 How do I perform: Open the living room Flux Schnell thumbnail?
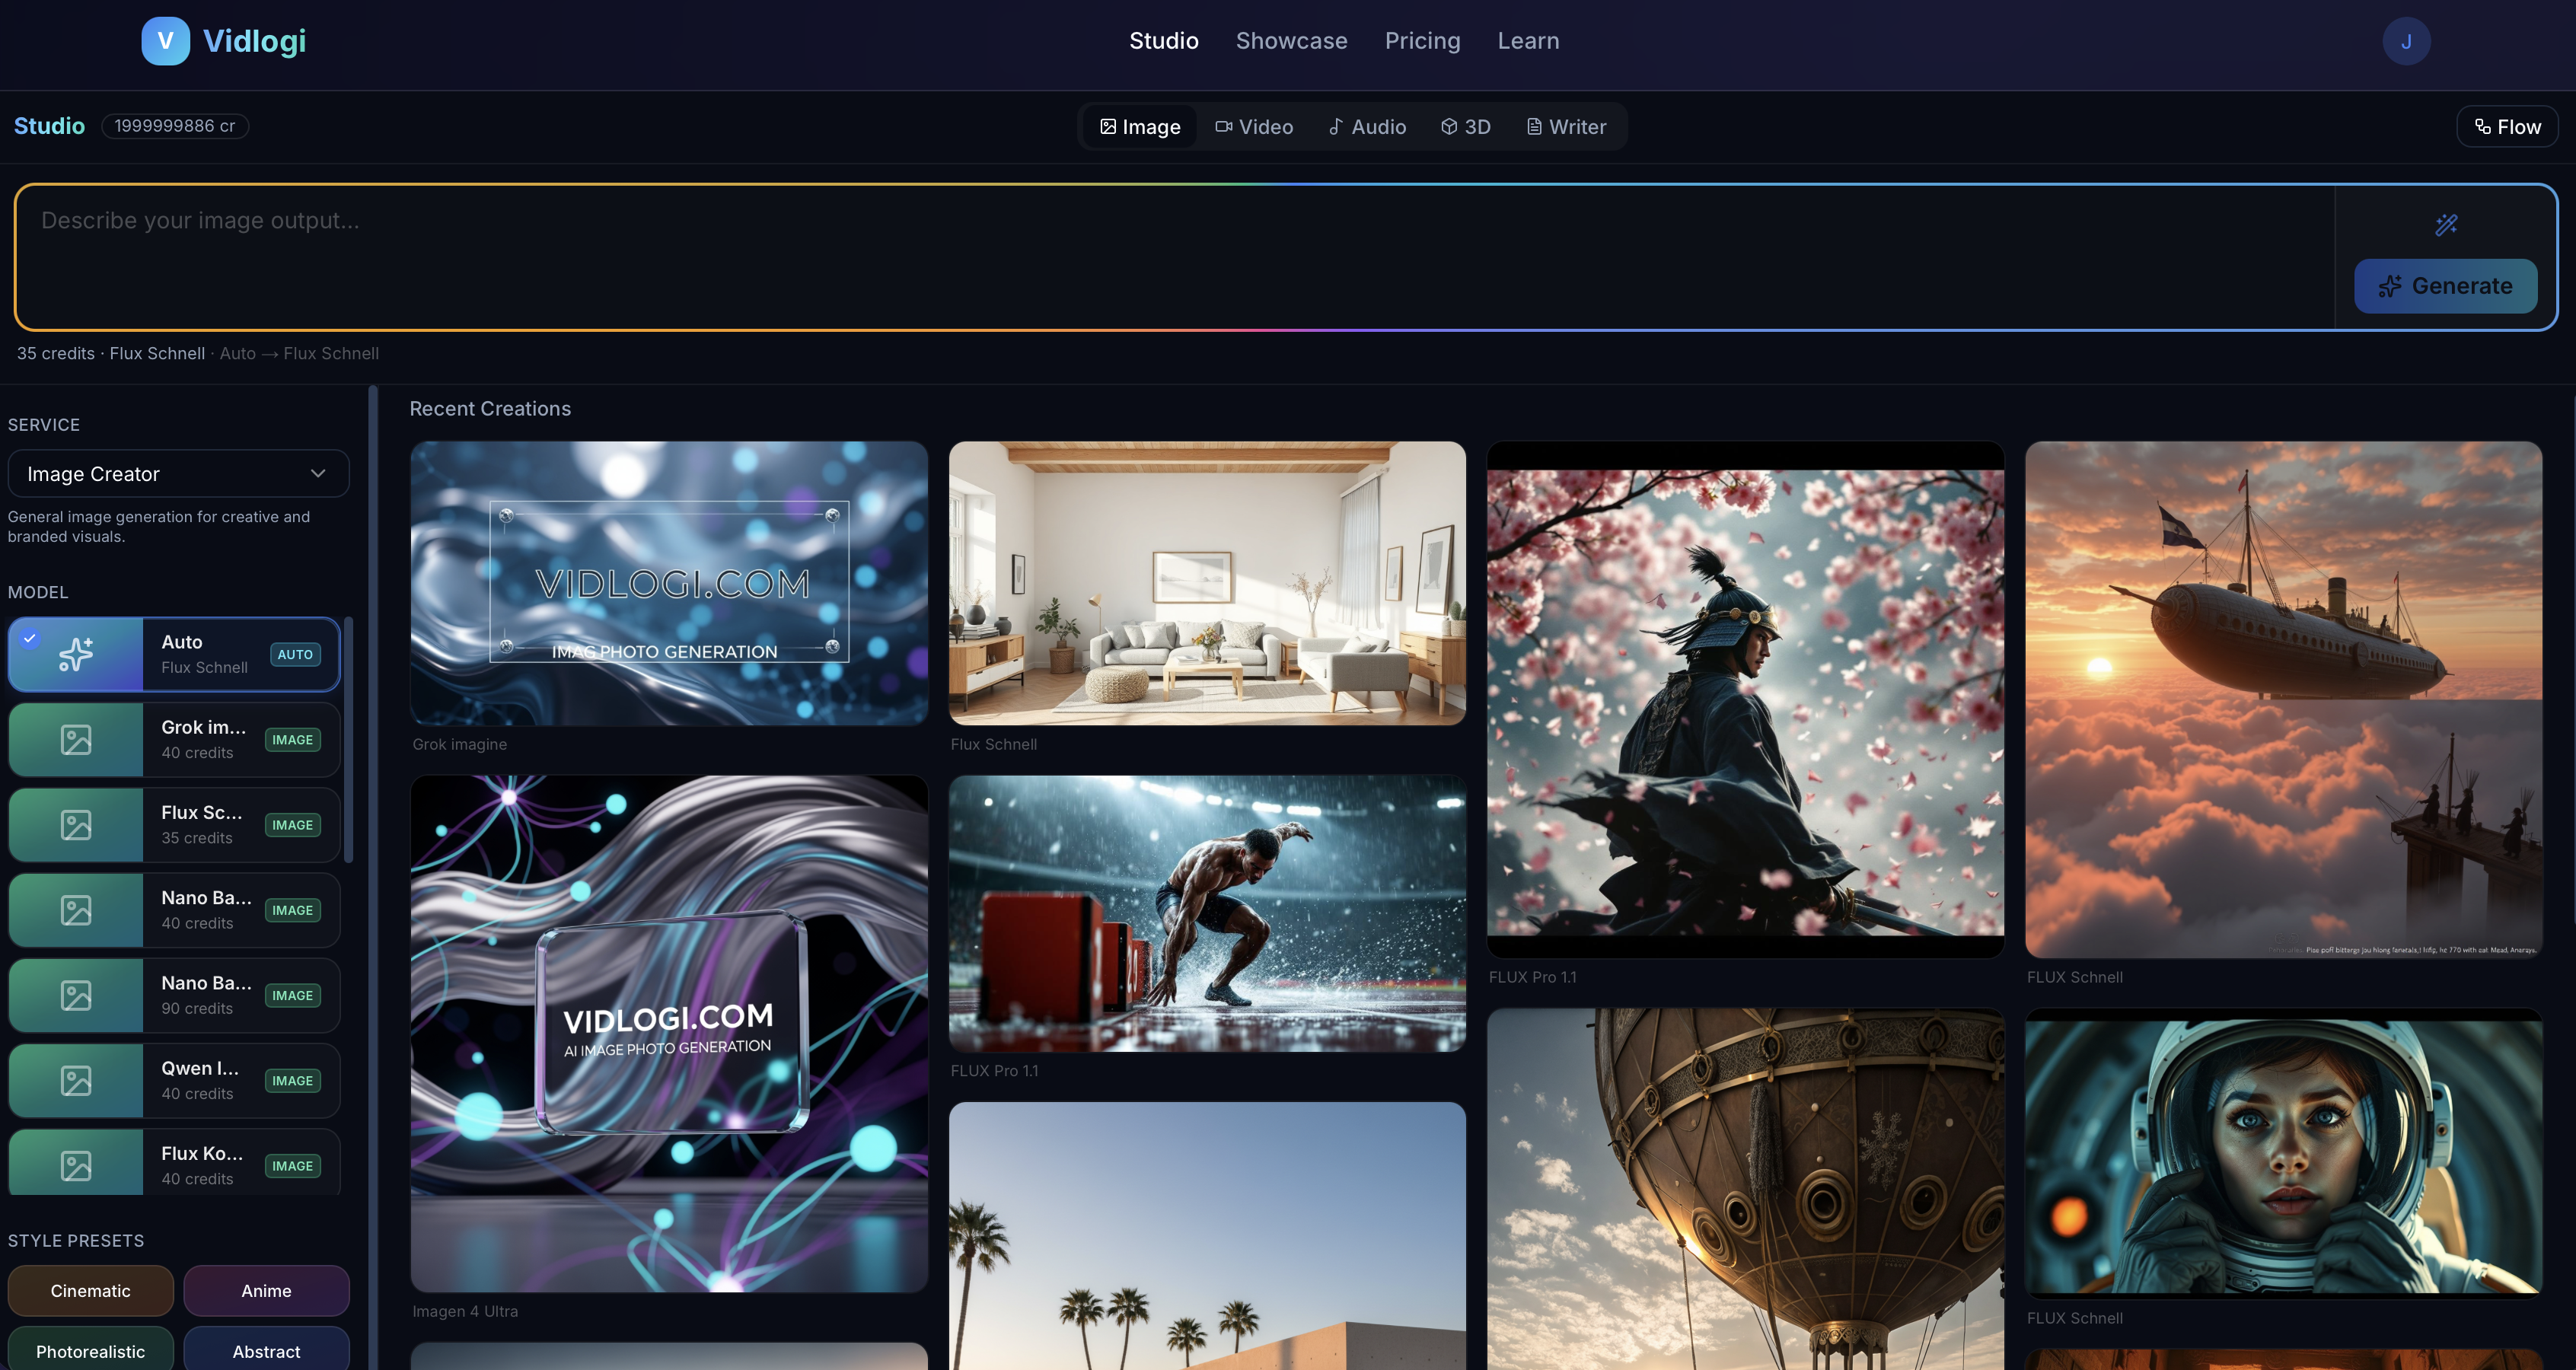(x=1207, y=583)
